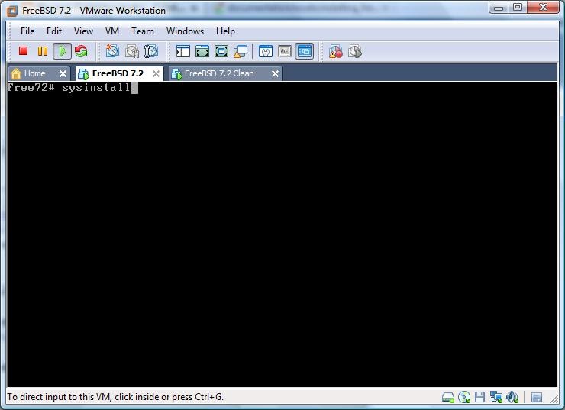Close the VMware Workstation window
The image size is (565, 410).
click(544, 7)
